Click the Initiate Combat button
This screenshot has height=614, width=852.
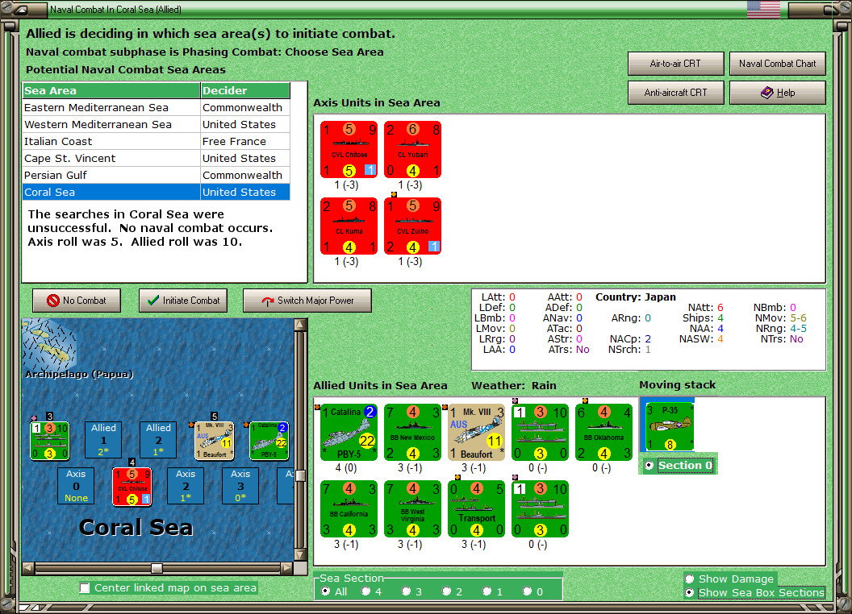tap(183, 301)
